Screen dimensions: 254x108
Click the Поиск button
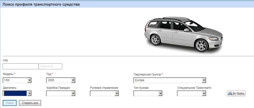pyautogui.click(x=10, y=103)
